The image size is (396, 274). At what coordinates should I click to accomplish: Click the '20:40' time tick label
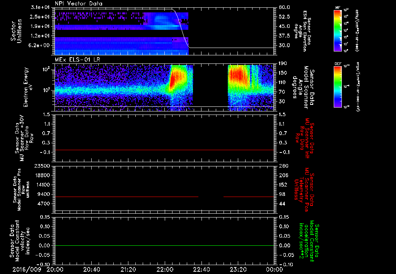point(91,269)
